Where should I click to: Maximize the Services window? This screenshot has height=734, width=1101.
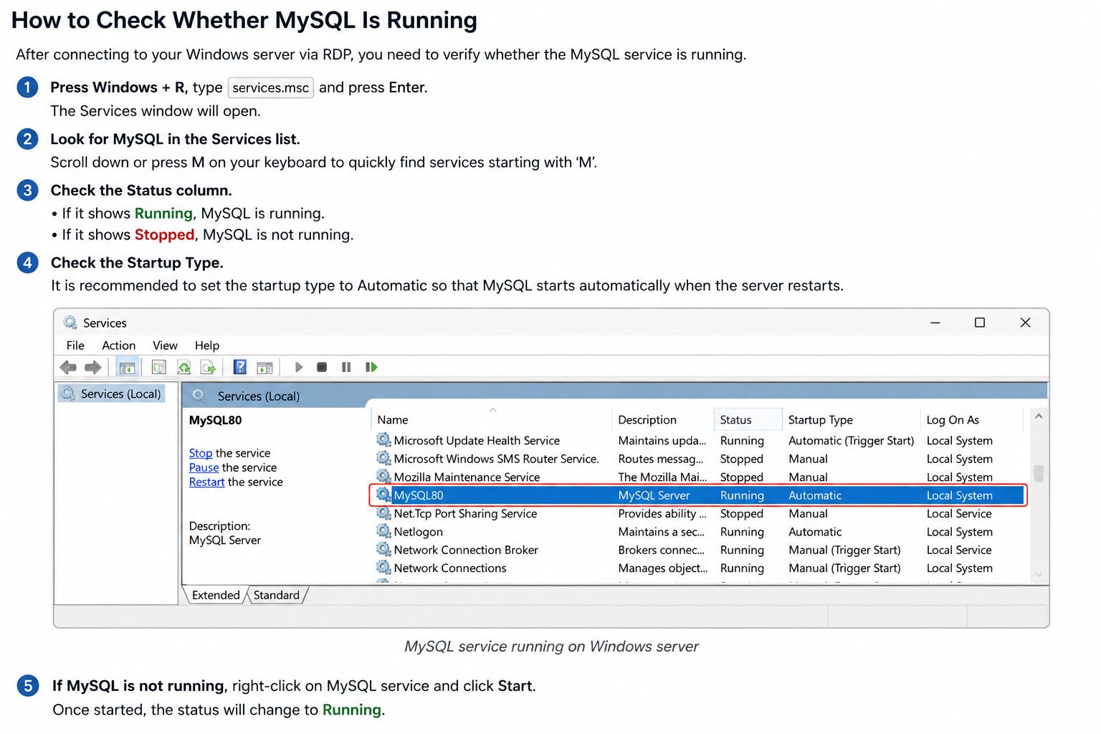[x=980, y=323]
